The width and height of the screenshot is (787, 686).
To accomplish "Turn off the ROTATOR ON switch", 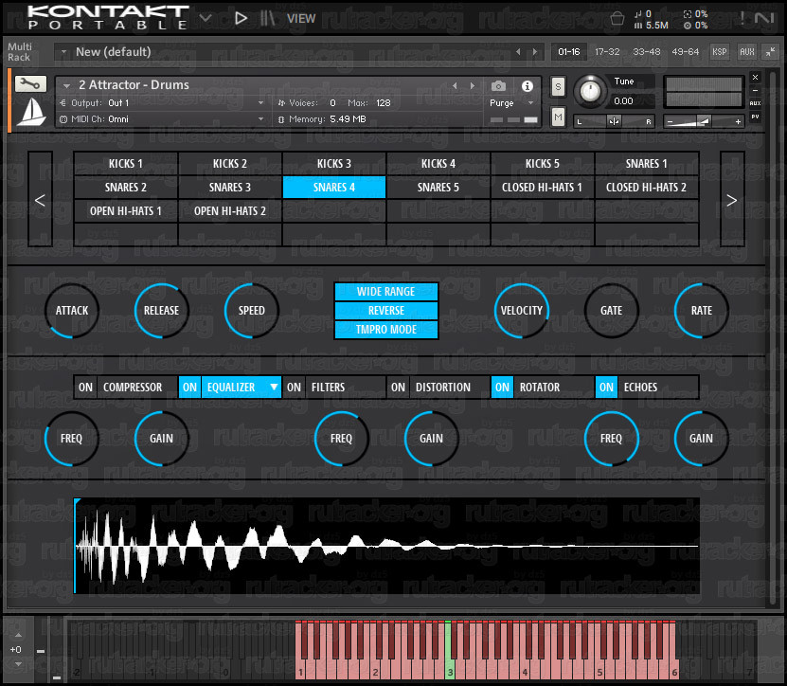I will click(503, 388).
